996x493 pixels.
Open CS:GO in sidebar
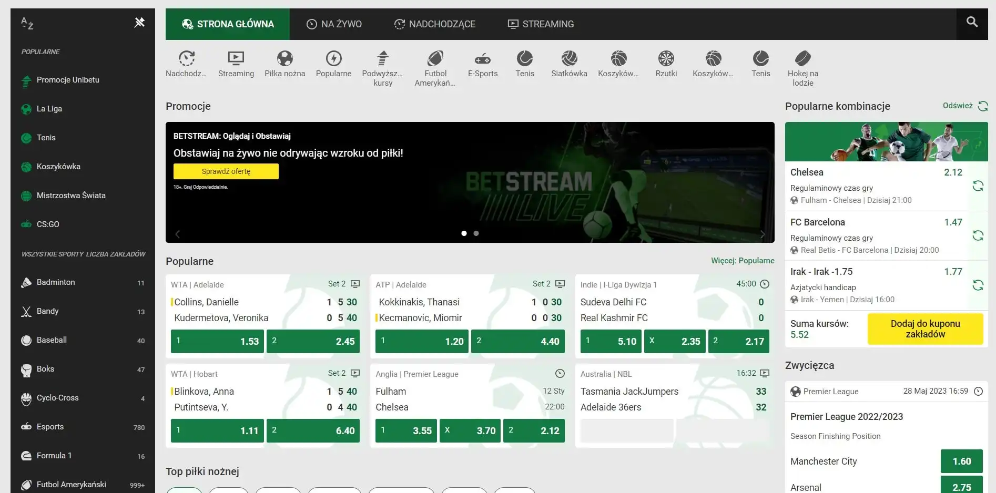click(83, 224)
